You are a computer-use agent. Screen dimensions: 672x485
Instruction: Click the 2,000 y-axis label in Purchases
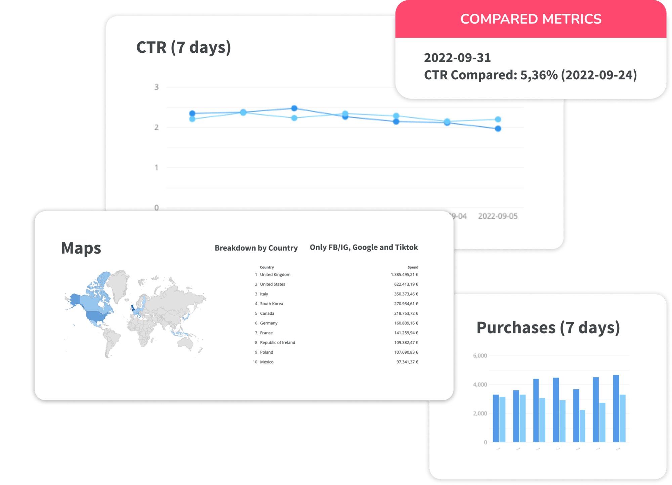[x=480, y=413]
